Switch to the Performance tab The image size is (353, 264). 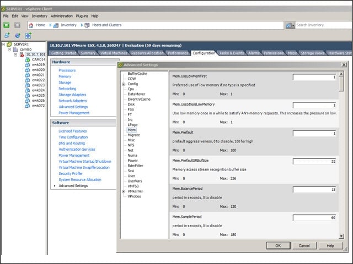coord(178,53)
